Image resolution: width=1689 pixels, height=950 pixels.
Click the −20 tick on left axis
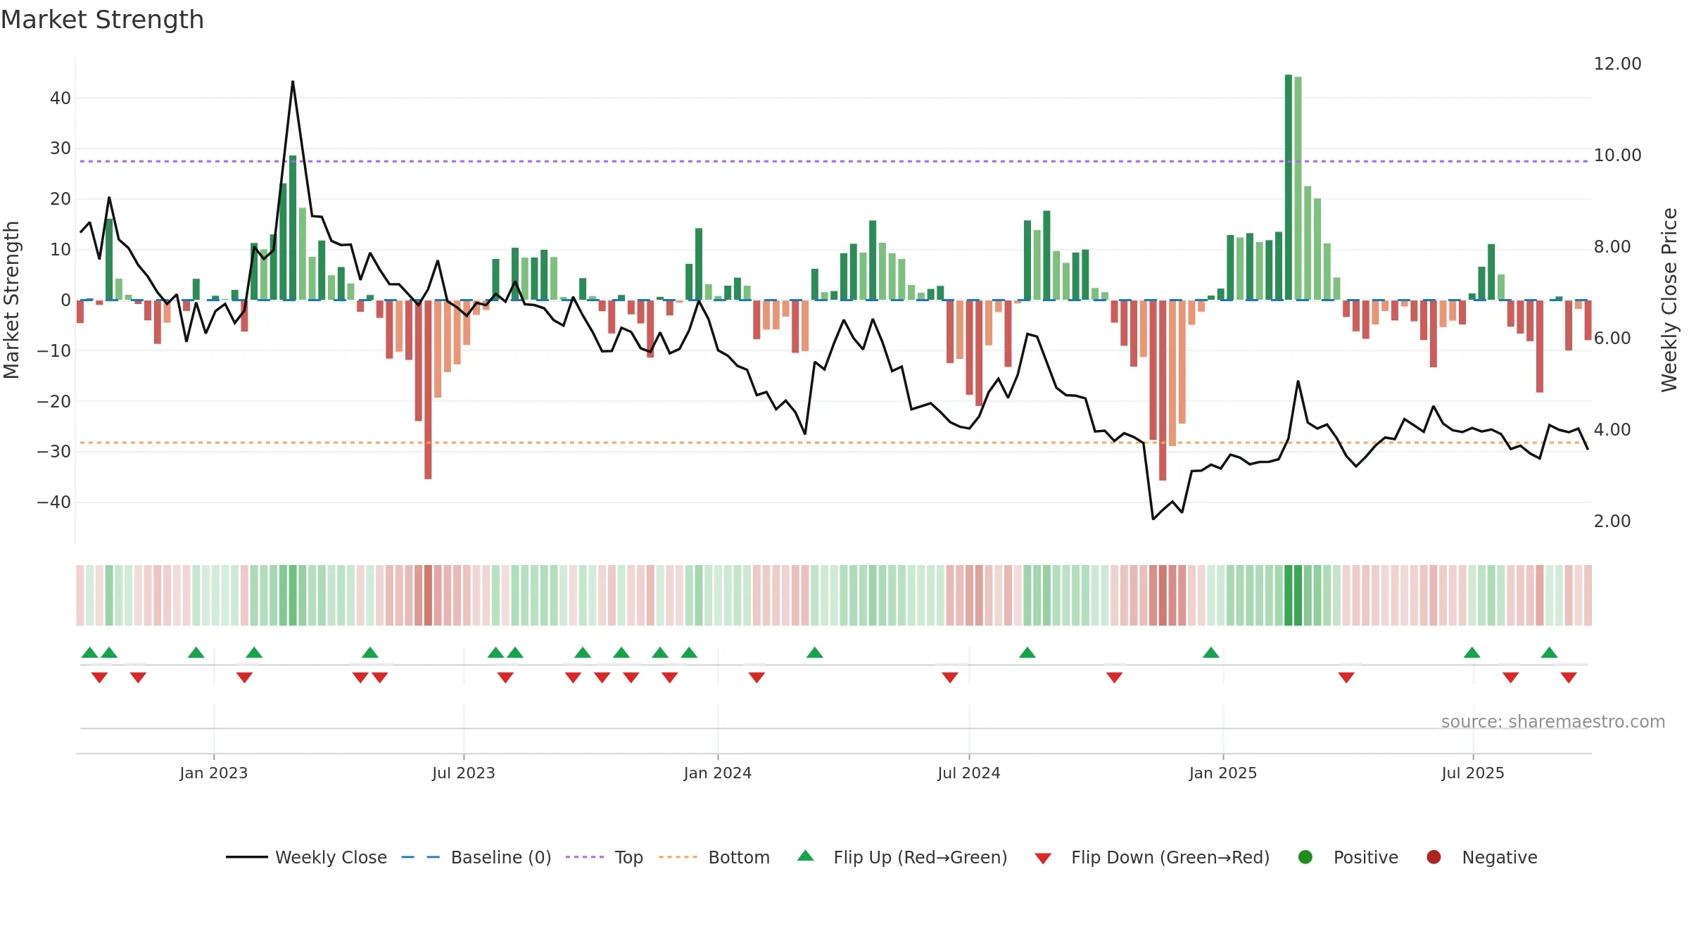pyautogui.click(x=54, y=401)
